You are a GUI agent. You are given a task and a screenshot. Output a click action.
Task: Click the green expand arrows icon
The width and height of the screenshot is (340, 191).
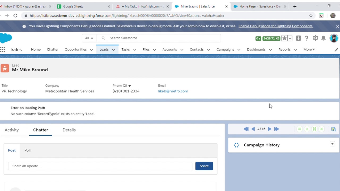pyautogui.click(x=314, y=129)
